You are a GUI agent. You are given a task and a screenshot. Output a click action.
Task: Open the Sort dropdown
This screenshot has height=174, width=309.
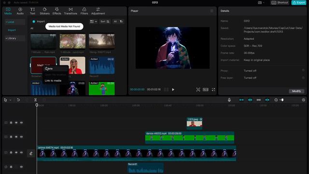(x=105, y=21)
